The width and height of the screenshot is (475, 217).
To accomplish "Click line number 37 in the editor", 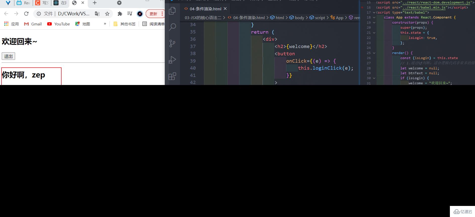I will pyautogui.click(x=193, y=47).
